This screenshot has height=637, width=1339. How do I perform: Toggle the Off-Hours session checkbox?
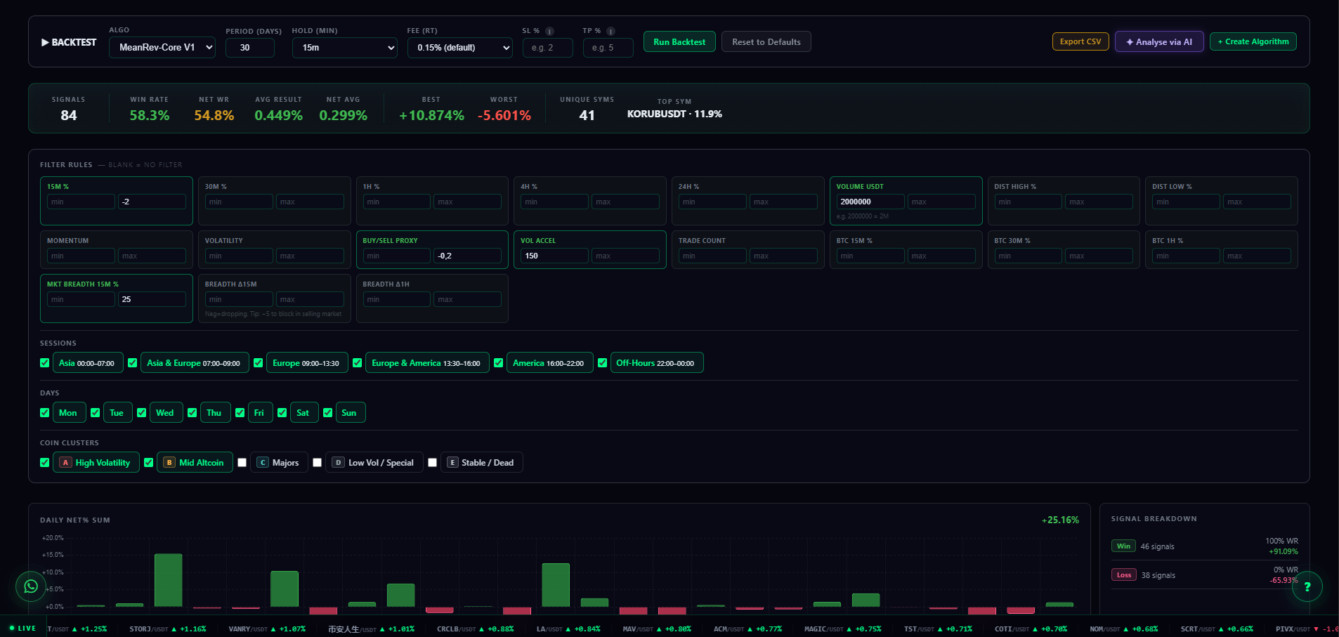point(603,363)
